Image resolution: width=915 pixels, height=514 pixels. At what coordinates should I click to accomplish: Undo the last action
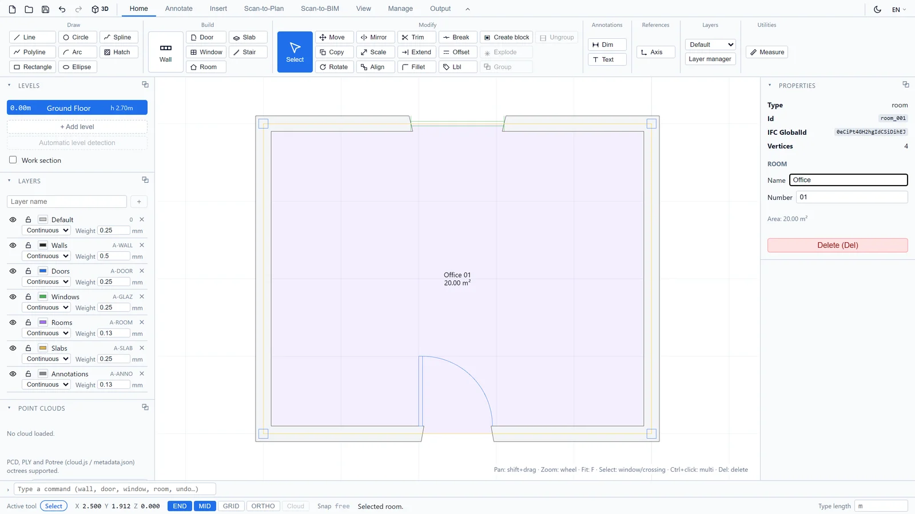point(62,9)
